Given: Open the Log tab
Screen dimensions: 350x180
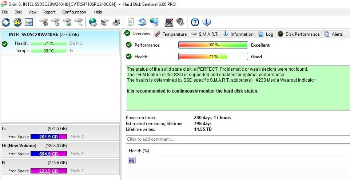Looking at the screenshot, I should [266, 34].
